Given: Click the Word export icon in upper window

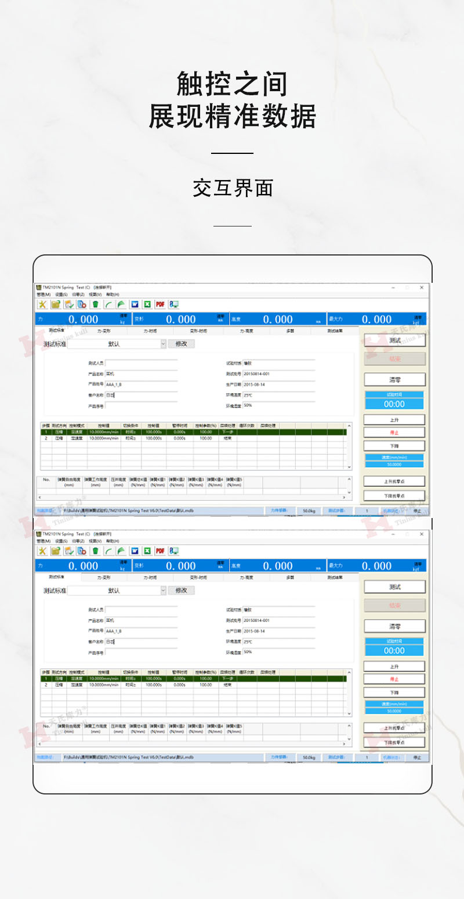Looking at the screenshot, I should point(135,304).
